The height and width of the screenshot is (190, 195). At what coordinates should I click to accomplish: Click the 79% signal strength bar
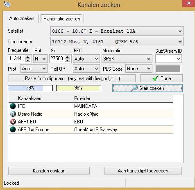coord(30,88)
